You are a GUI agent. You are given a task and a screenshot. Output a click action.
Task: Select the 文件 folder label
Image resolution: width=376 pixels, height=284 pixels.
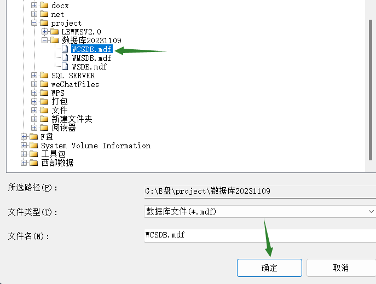click(x=60, y=110)
